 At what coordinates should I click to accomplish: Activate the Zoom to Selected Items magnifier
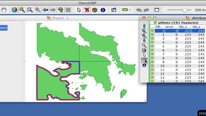tap(22, 10)
